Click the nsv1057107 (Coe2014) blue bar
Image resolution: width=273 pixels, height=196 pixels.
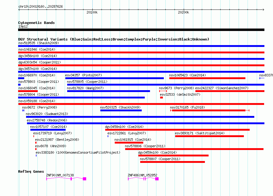48,130
